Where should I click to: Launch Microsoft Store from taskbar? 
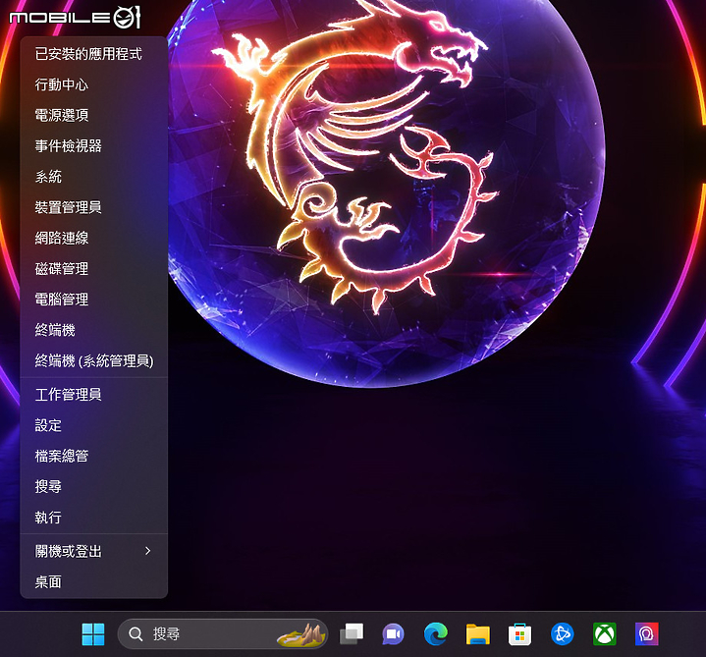coord(519,634)
